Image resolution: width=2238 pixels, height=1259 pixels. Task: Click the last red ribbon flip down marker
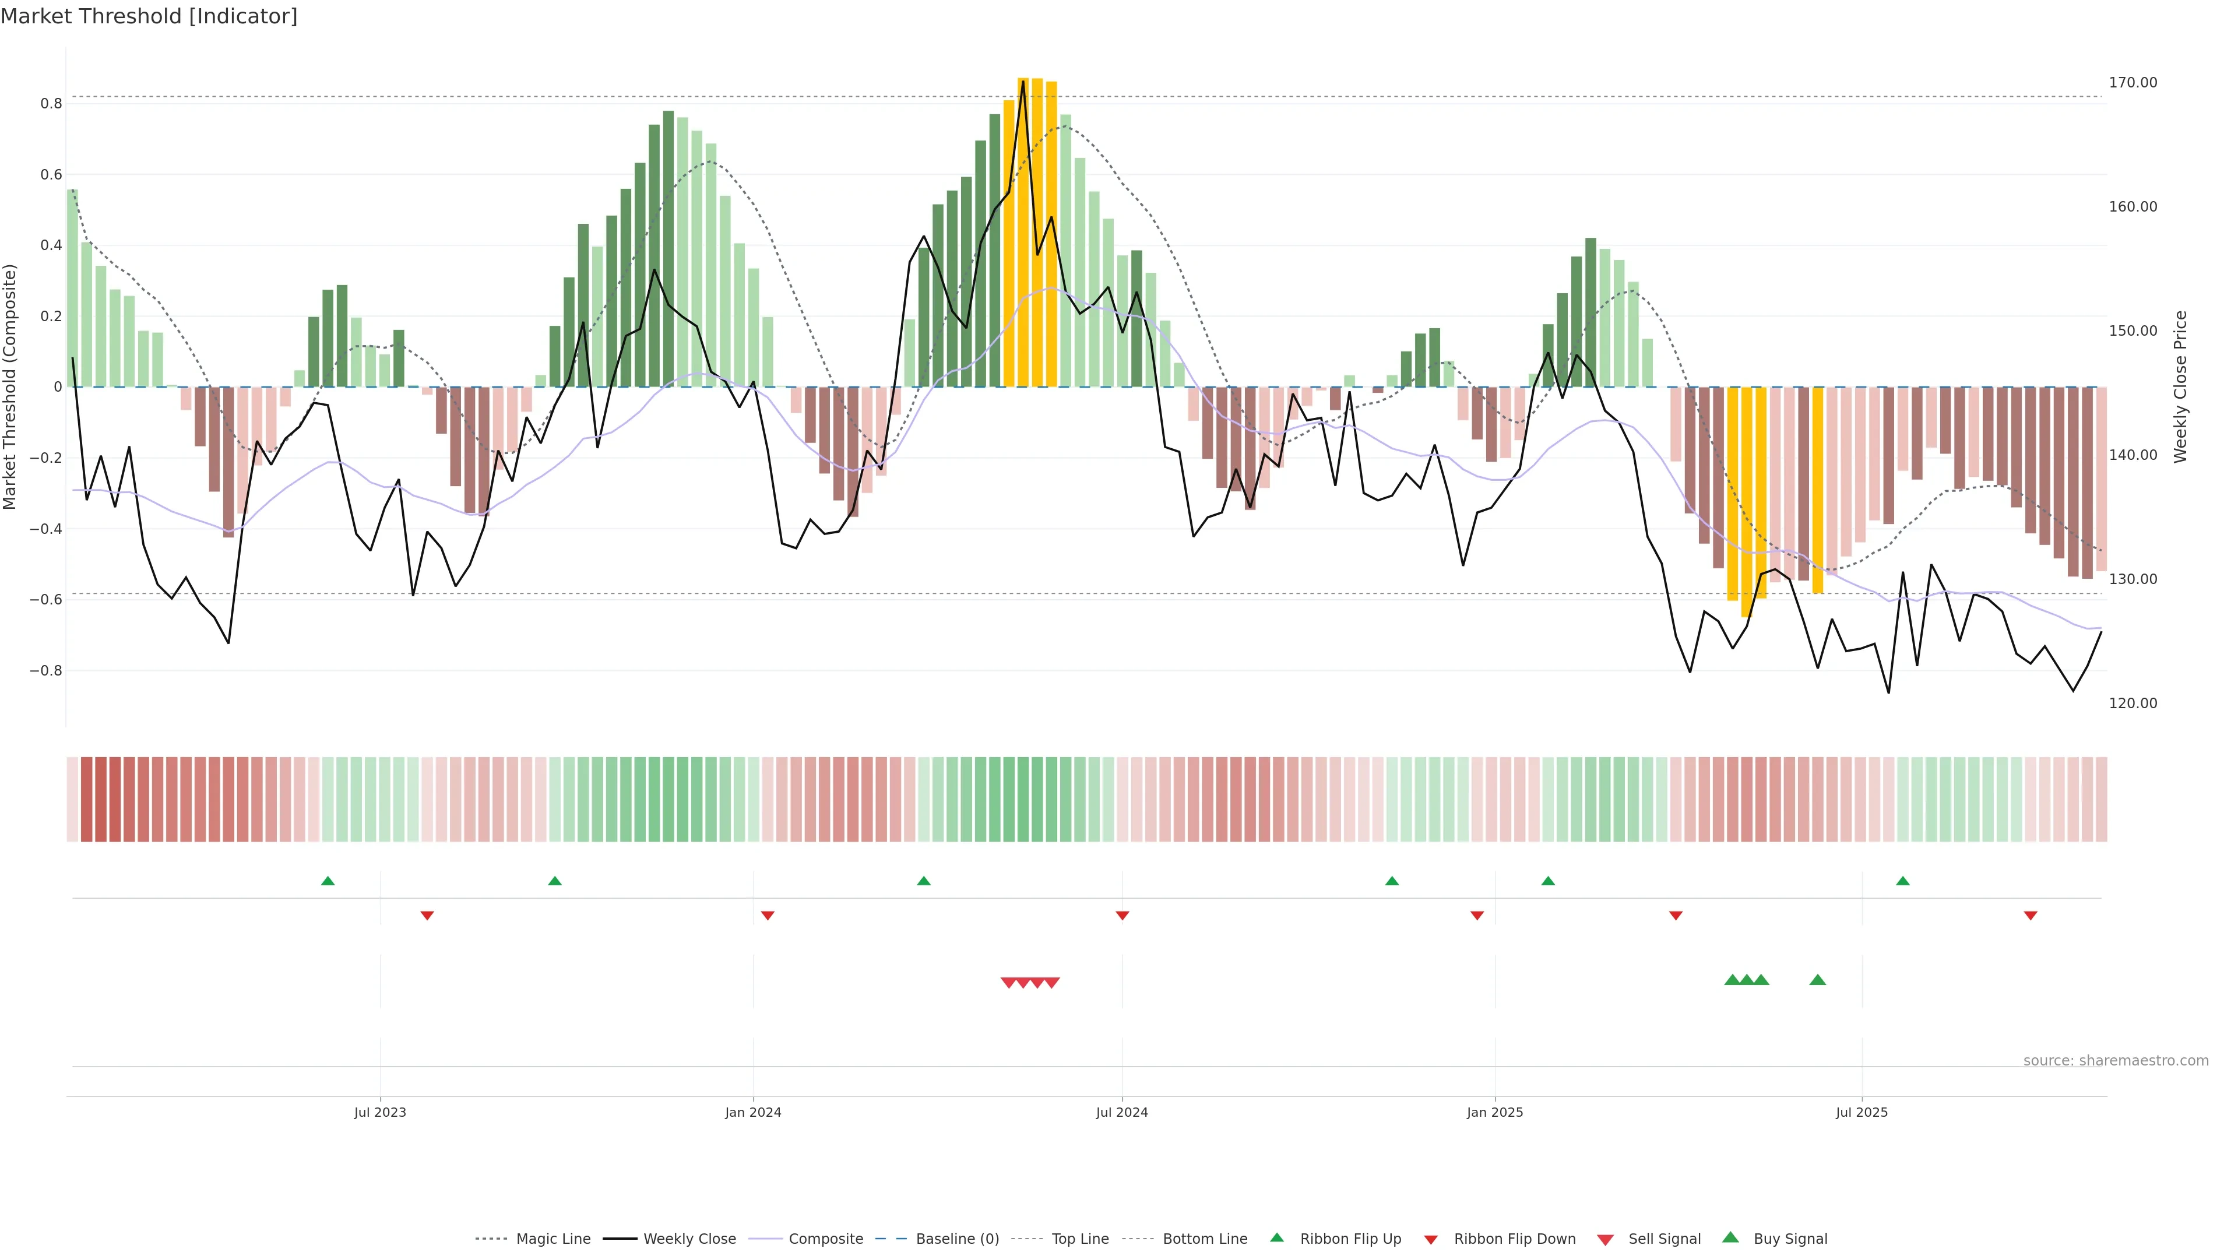(2031, 916)
